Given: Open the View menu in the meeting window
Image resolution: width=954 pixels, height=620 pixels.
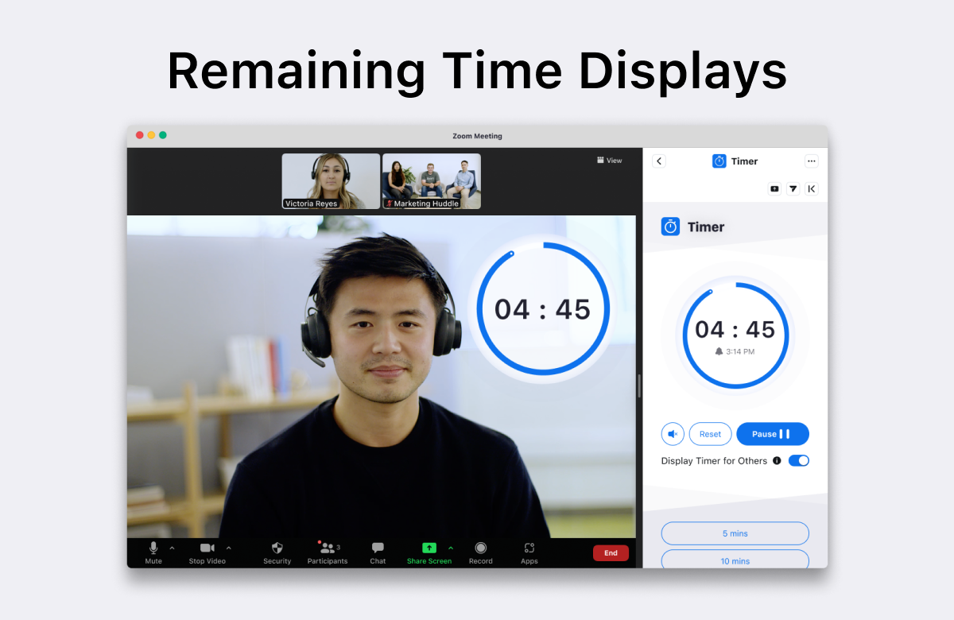Looking at the screenshot, I should click(x=609, y=160).
